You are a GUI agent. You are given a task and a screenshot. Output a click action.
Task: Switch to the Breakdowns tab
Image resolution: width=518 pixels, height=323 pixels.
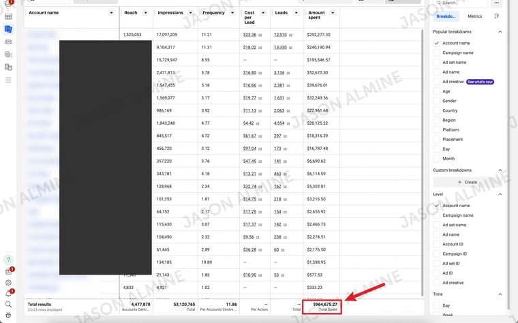pyautogui.click(x=446, y=16)
